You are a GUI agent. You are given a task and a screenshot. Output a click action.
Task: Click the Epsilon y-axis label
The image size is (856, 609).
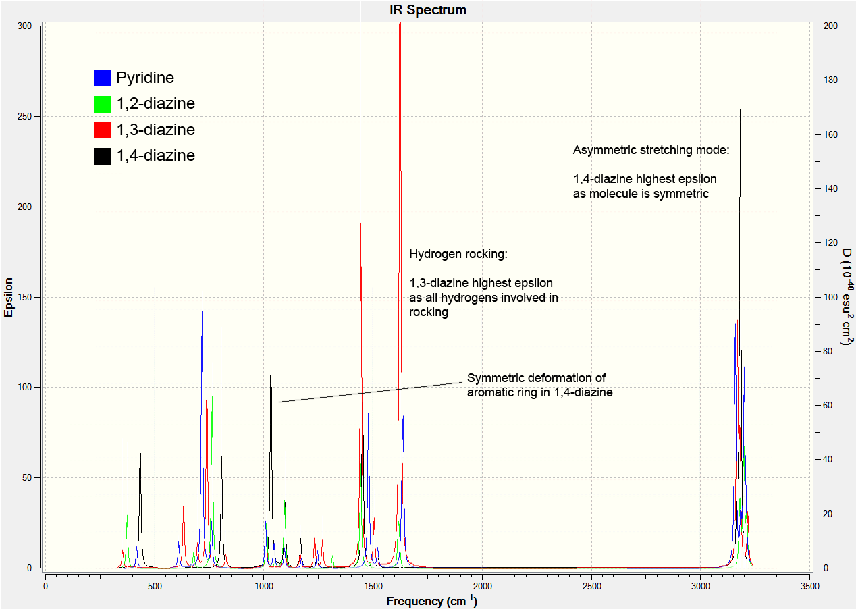coord(9,298)
